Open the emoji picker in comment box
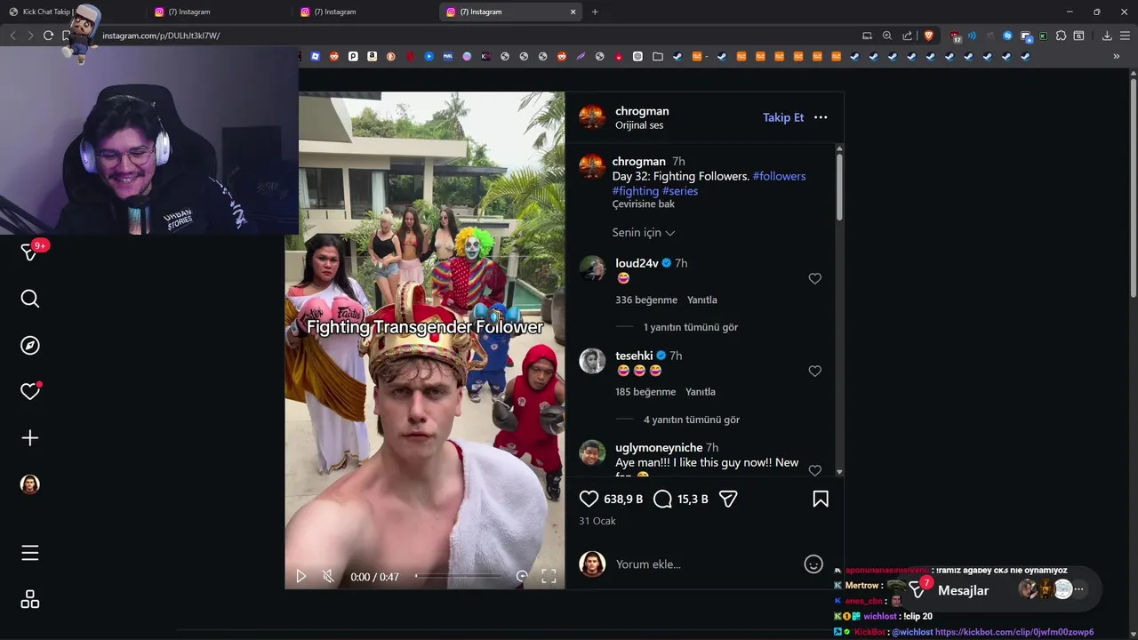Viewport: 1138px width, 640px height. [x=813, y=564]
